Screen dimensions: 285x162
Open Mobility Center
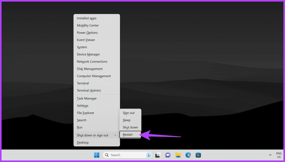pyautogui.click(x=97, y=25)
